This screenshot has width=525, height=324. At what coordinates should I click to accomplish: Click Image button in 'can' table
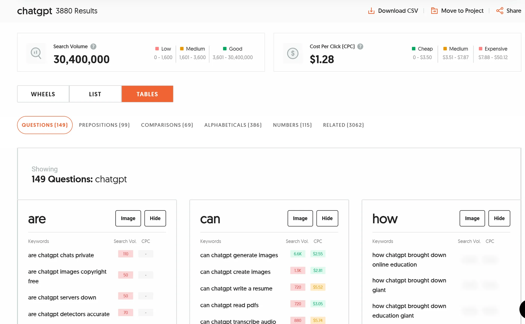tap(300, 218)
